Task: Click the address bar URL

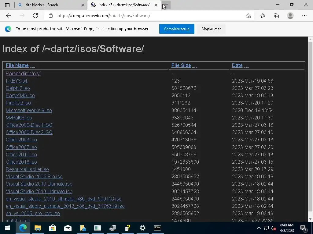Action: (x=104, y=16)
